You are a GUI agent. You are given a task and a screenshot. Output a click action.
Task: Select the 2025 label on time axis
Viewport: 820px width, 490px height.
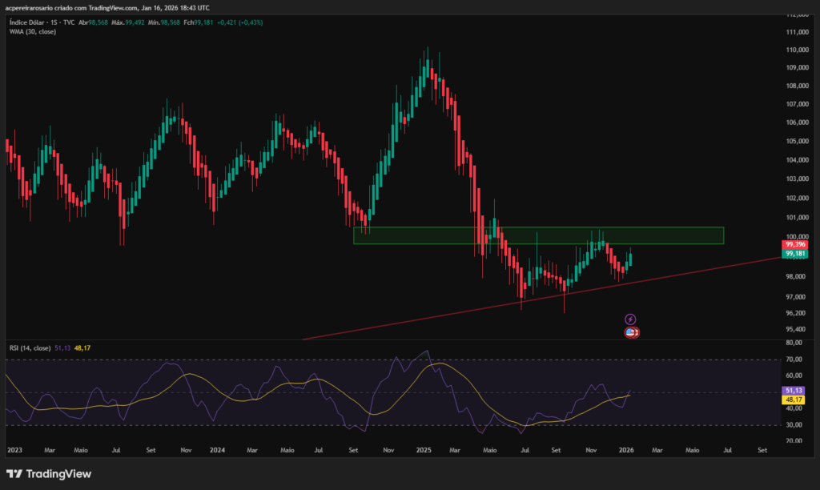click(x=423, y=449)
